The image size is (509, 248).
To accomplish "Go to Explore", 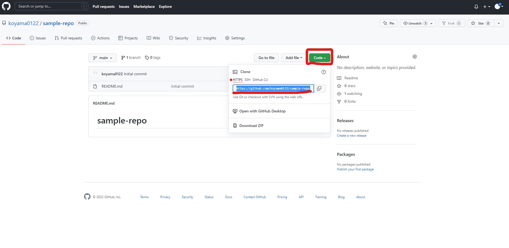I will [x=165, y=6].
